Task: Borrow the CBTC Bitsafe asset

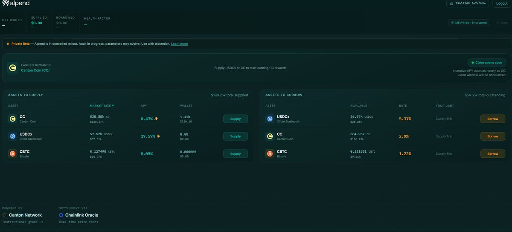Action: tap(493, 154)
